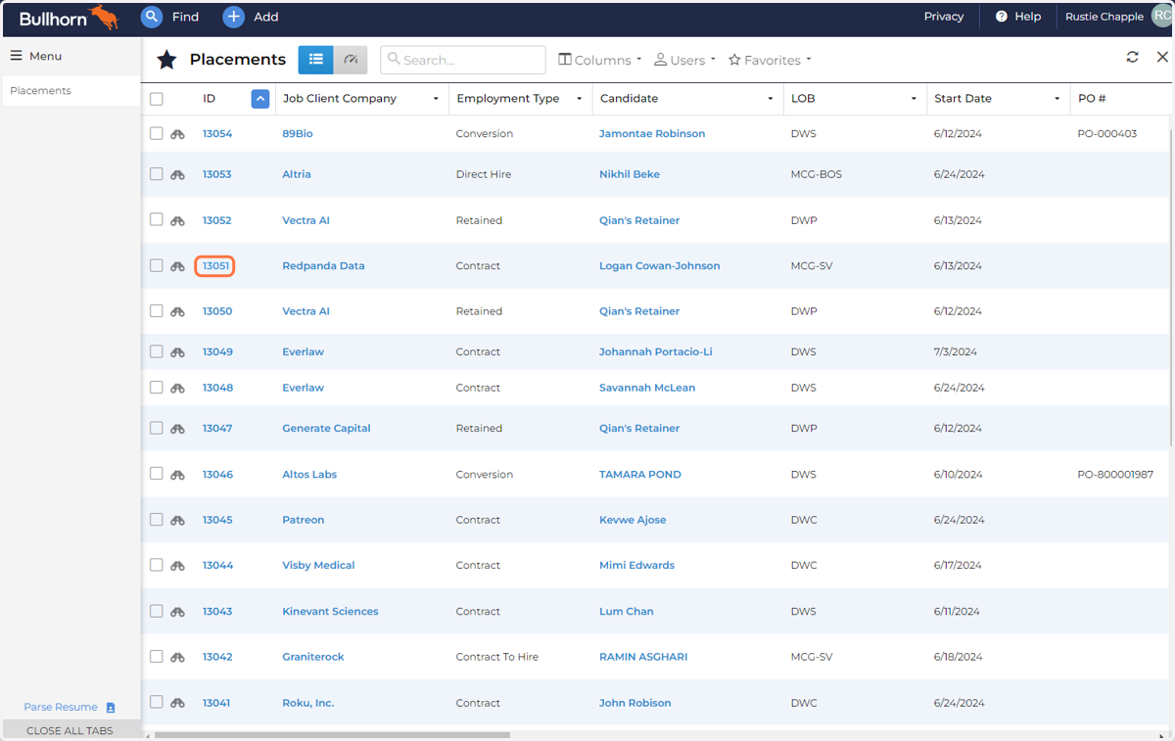Preview placement 13042 with binoculars icon
Viewport: 1175px width, 741px height.
(x=177, y=658)
